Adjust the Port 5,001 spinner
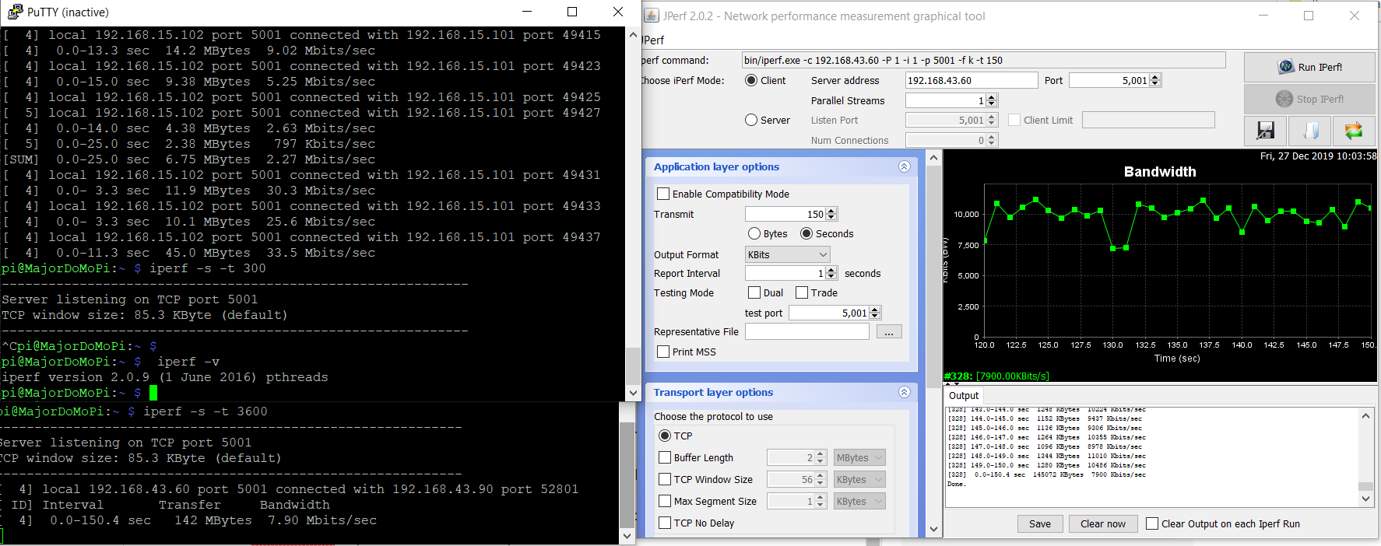 [x=1155, y=80]
